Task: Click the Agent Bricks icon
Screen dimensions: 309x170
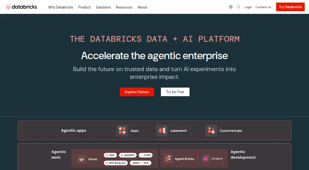Action: tap(168, 158)
